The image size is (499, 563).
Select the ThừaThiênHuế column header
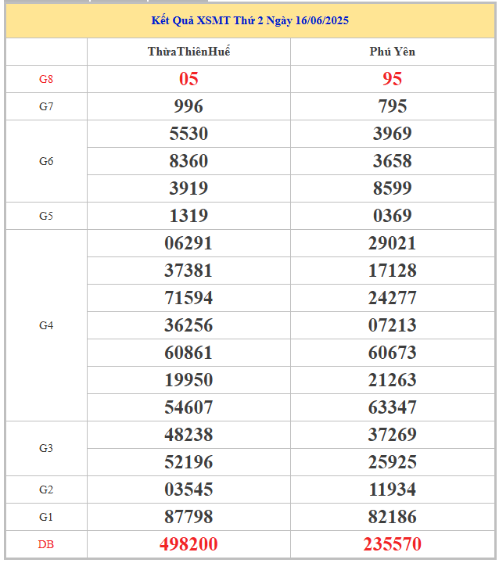[x=188, y=52]
